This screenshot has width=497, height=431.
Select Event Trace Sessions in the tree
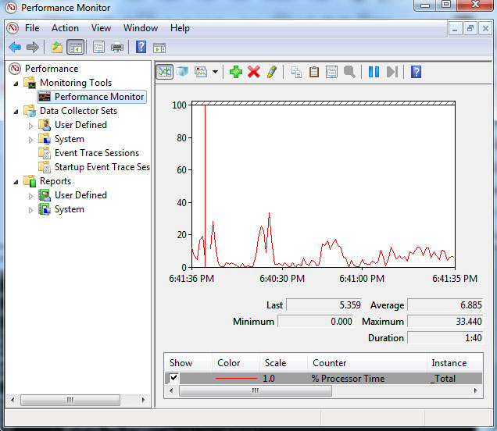pos(96,153)
